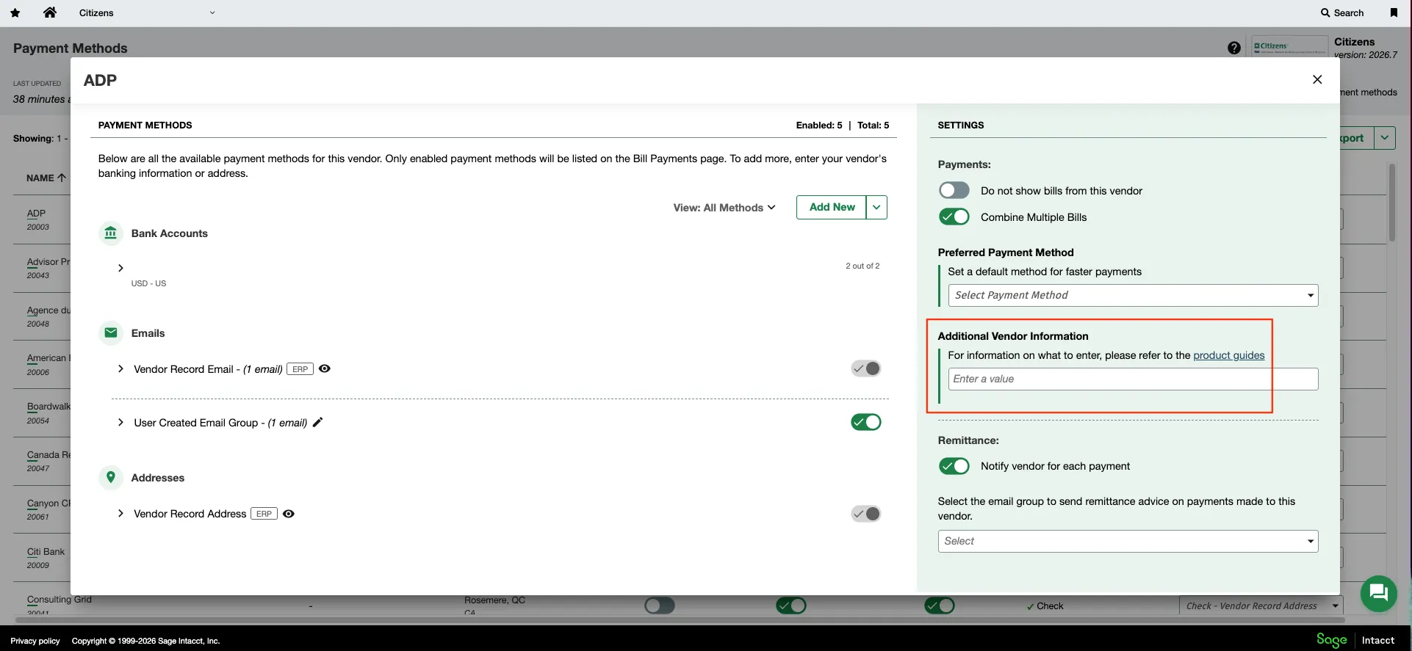Expand the bank account USD - US row
The image size is (1412, 651).
(120, 268)
